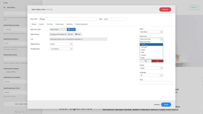Select the phone preview icon

click(26, 112)
